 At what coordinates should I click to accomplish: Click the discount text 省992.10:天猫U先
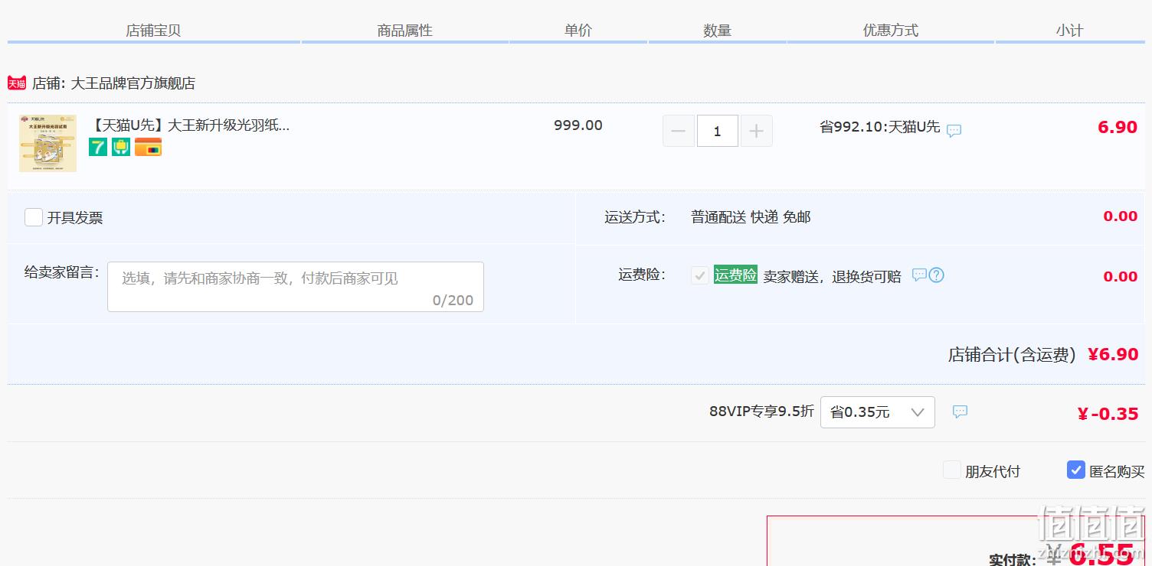pyautogui.click(x=880, y=127)
